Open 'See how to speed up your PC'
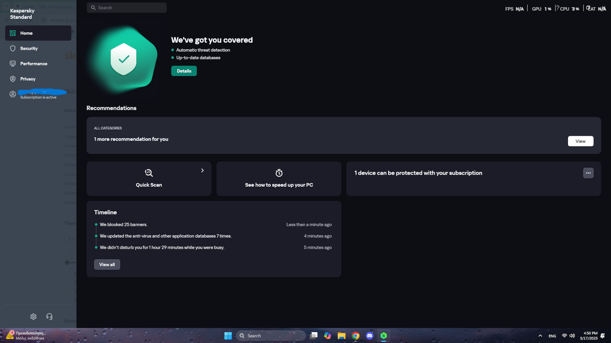Screen dimensions: 611x343 pyautogui.click(x=279, y=179)
